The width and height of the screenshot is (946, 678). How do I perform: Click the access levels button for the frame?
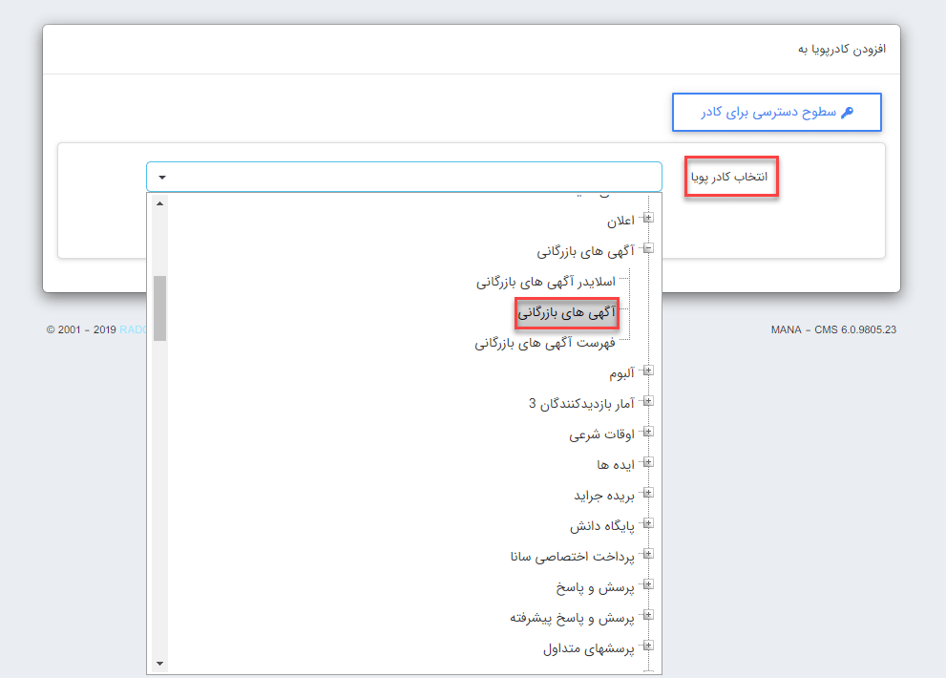pyautogui.click(x=776, y=112)
